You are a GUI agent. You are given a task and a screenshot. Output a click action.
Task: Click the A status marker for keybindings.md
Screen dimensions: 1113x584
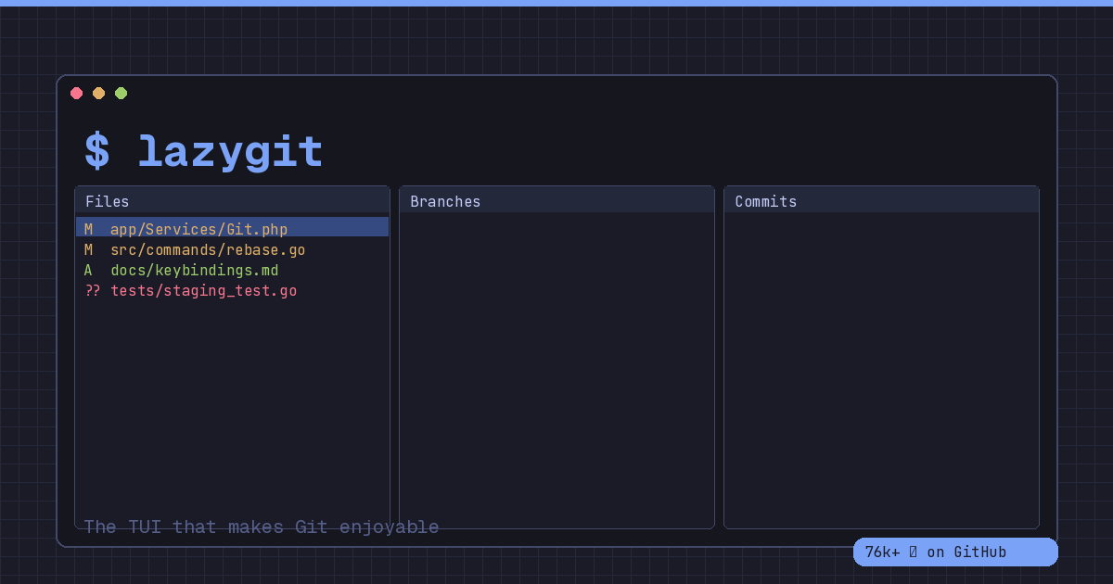point(87,270)
